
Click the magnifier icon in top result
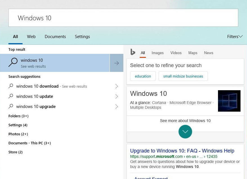(13, 63)
